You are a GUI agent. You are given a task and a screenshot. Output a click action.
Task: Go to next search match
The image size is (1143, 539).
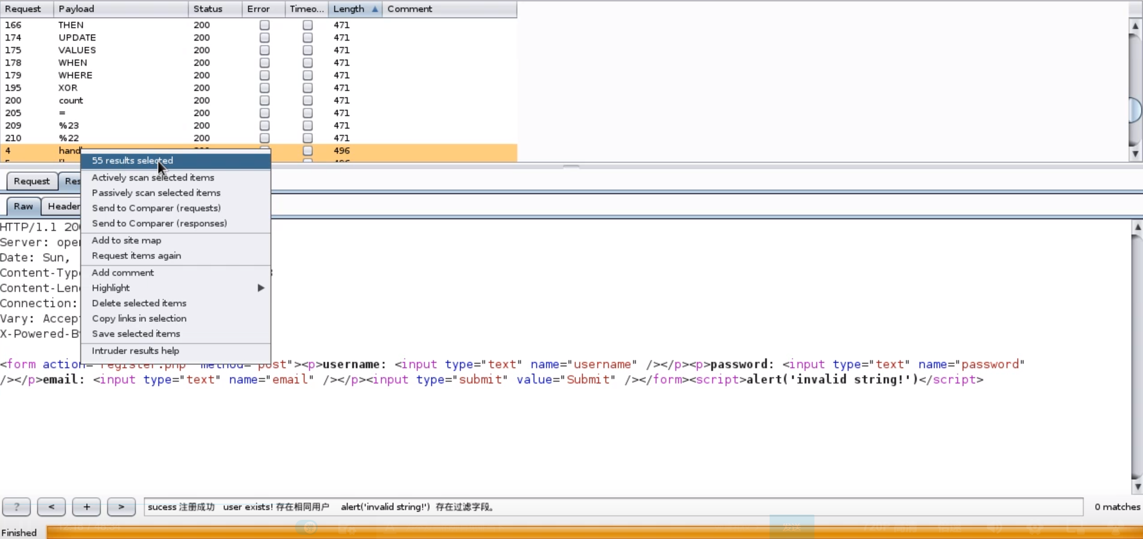point(121,507)
